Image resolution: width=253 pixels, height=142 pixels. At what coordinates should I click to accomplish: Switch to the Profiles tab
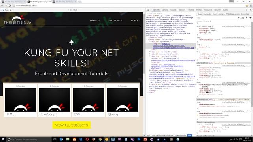199,10
